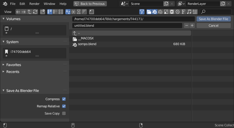Expand the Recents panel
234x128 pixels.
(x=3, y=71)
